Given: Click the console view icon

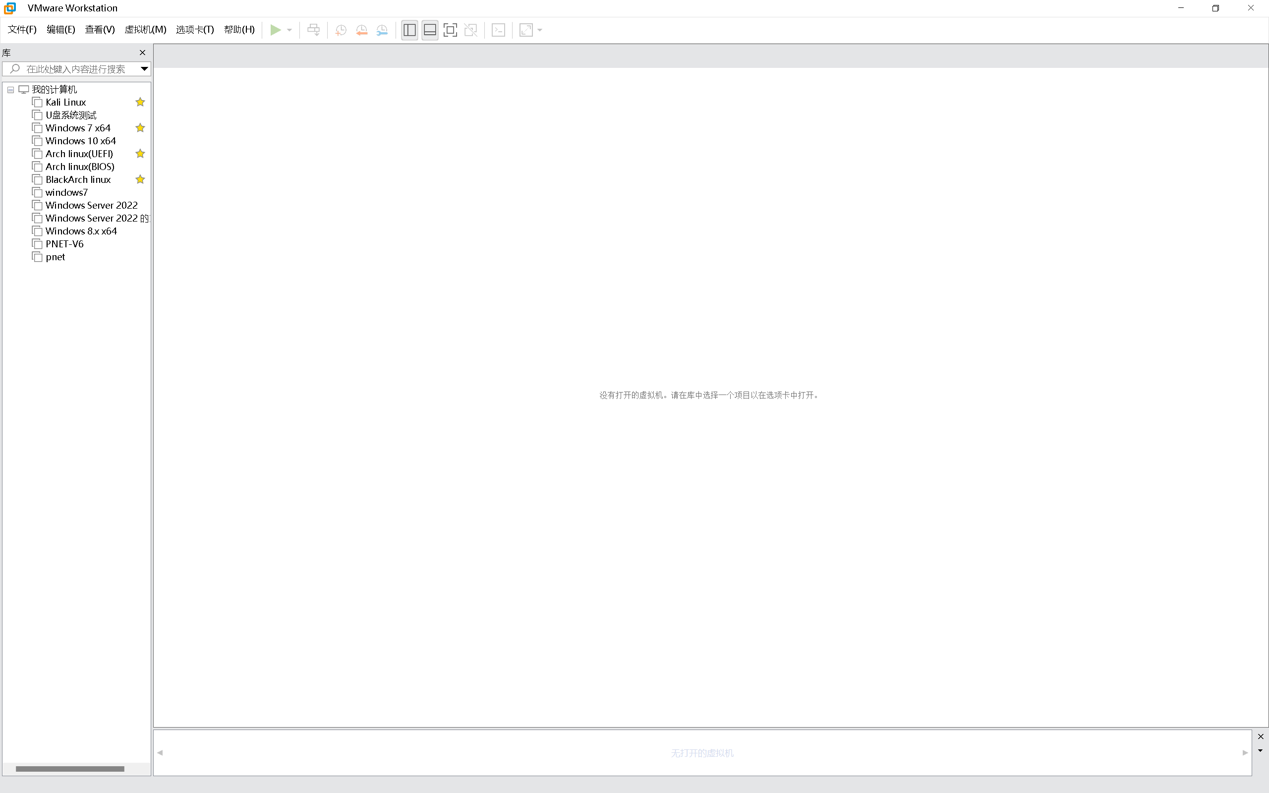Looking at the screenshot, I should pyautogui.click(x=498, y=30).
